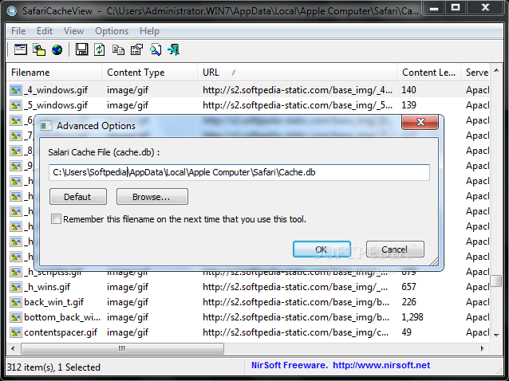Click the image icon of contentspacer.gif row
This screenshot has width=509, height=381.
(x=16, y=332)
